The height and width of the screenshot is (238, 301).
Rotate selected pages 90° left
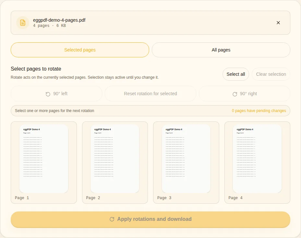tap(56, 94)
